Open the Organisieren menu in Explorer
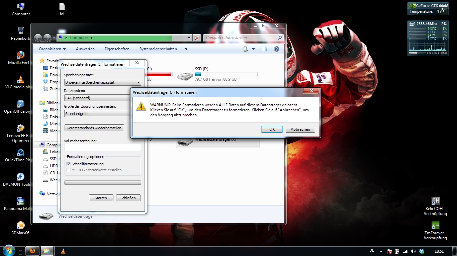Image resolution: width=457 pixels, height=256 pixels. tap(52, 49)
